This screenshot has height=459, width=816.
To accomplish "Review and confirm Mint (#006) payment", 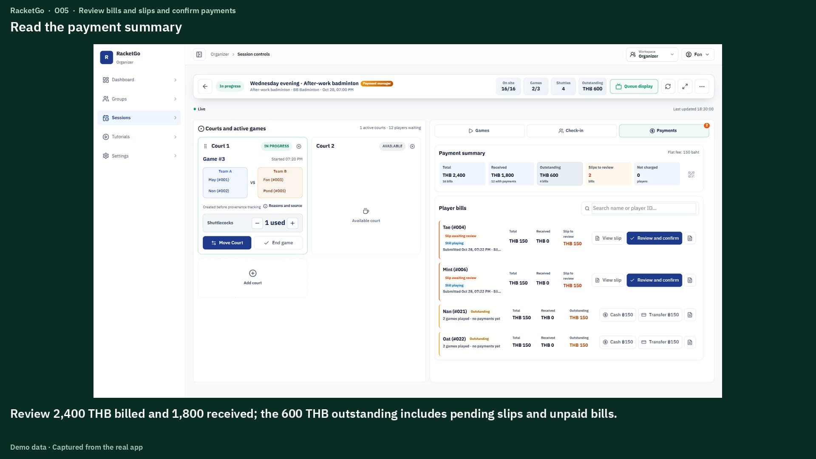I will point(654,280).
